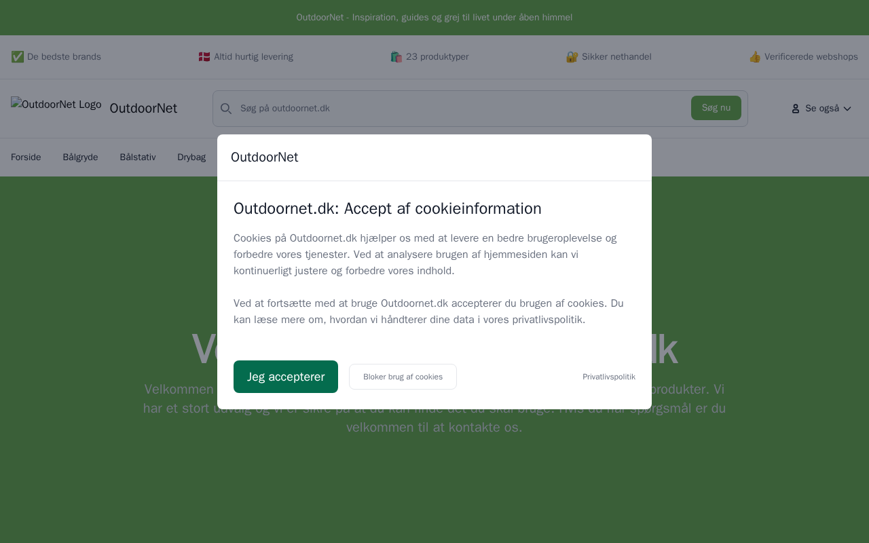Click the magnifying glass search icon
This screenshot has height=543, width=869.
[x=226, y=109]
